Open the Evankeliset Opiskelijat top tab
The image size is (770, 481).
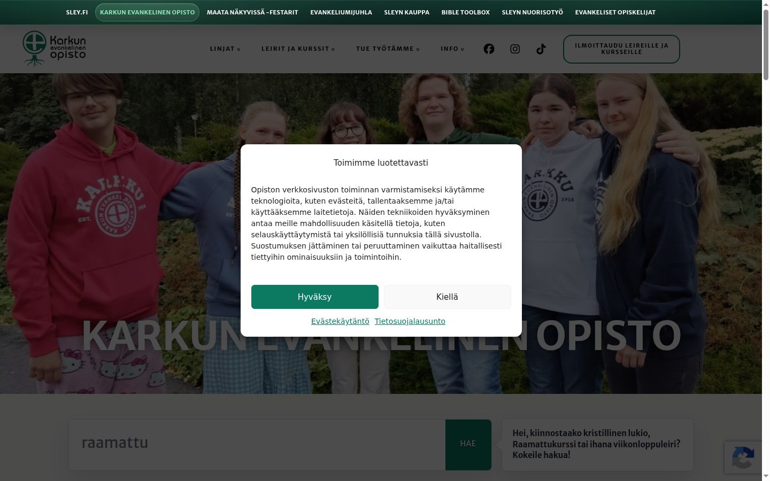615,12
